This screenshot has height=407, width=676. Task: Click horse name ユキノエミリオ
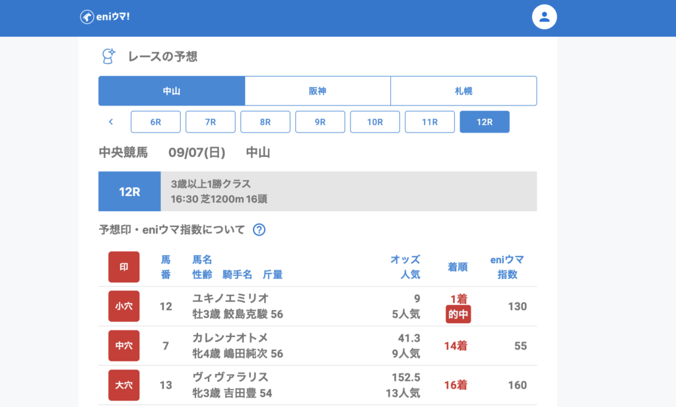(x=230, y=298)
